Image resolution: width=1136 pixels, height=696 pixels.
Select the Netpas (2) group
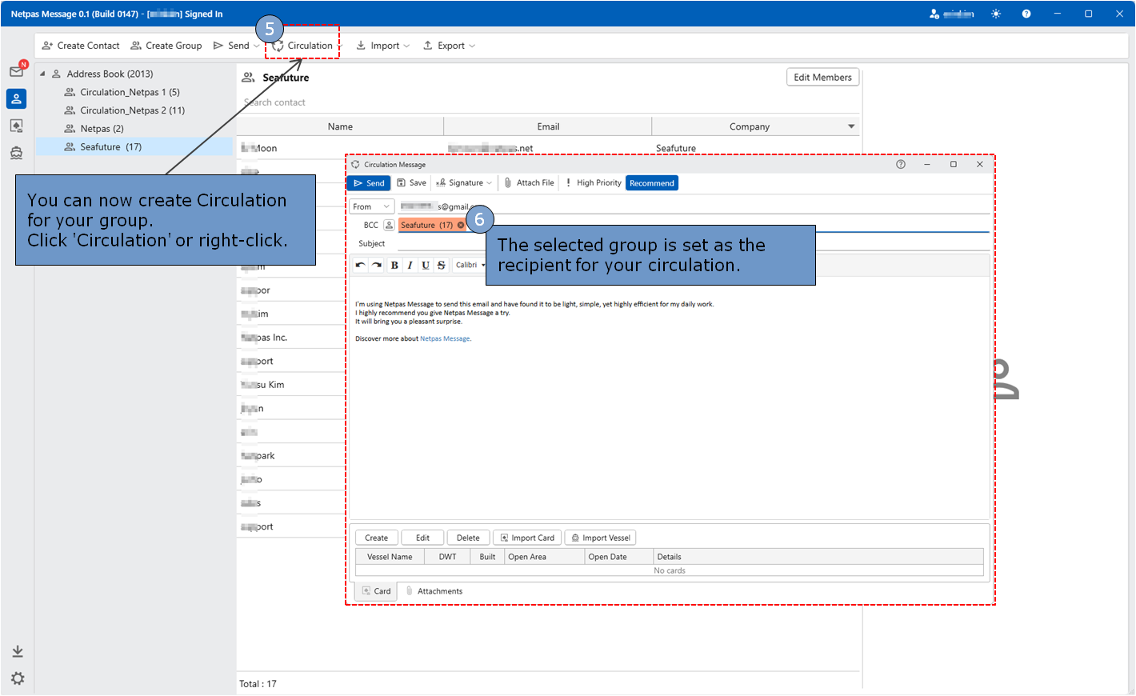point(102,129)
